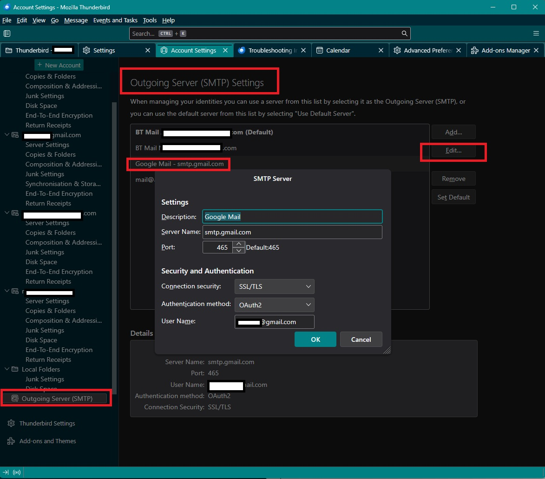The width and height of the screenshot is (545, 479).
Task: Open the Go menu
Action: [x=54, y=20]
